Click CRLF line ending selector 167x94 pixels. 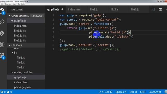coord(143,92)
